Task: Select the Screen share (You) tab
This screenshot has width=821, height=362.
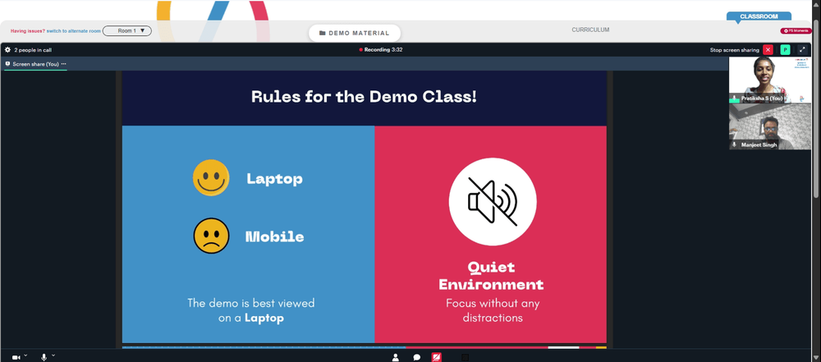Action: click(x=35, y=64)
